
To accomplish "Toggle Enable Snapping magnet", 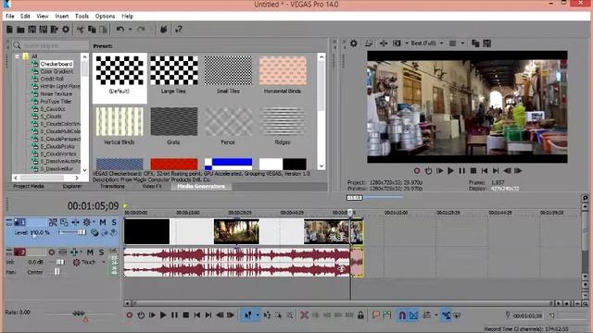I will coord(402,314).
